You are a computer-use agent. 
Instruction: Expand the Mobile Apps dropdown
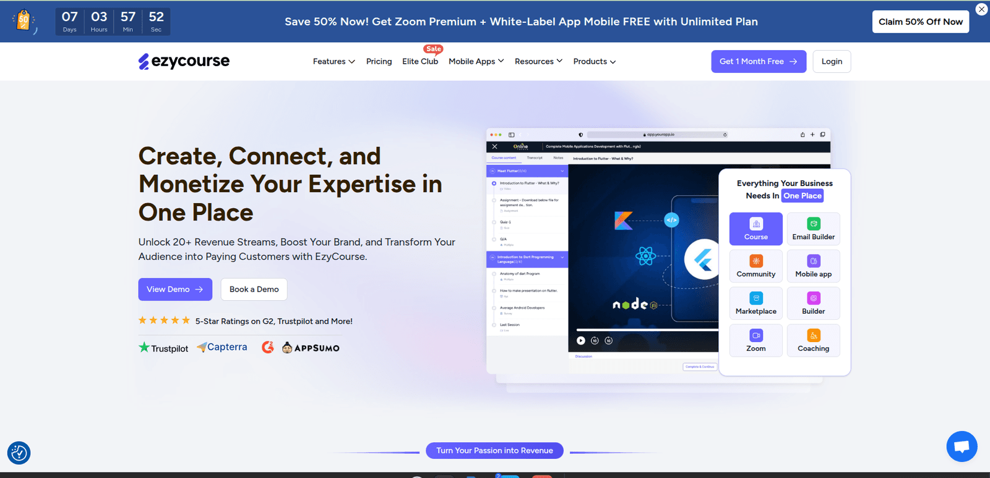[476, 62]
